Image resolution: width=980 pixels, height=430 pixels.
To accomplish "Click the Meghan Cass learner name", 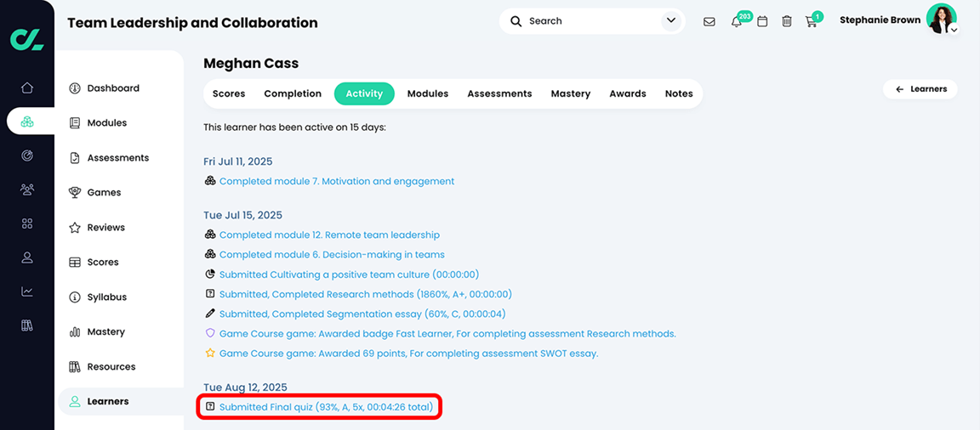I will [251, 63].
